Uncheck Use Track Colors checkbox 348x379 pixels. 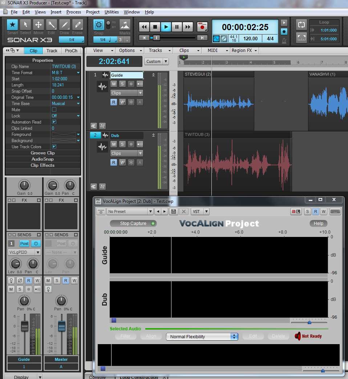pos(54,147)
